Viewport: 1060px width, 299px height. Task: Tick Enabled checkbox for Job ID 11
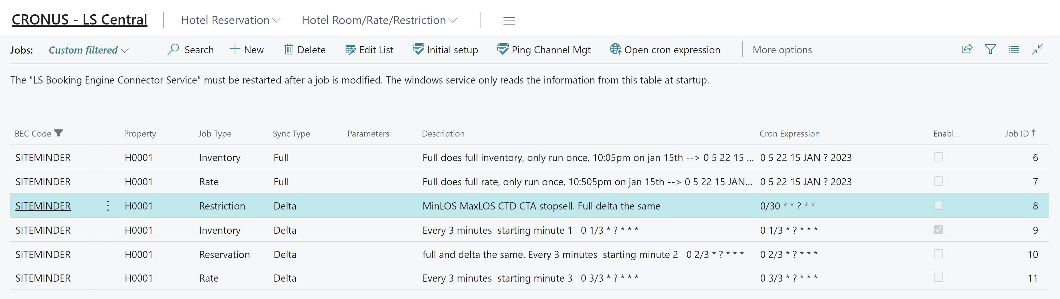(938, 278)
